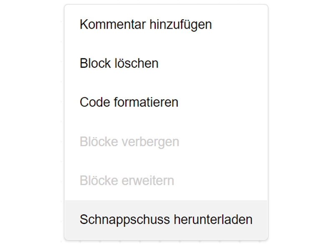The height and width of the screenshot is (250, 334).
Task: Click the disabled 'Blöcke erweitern' option
Action: pos(127,181)
